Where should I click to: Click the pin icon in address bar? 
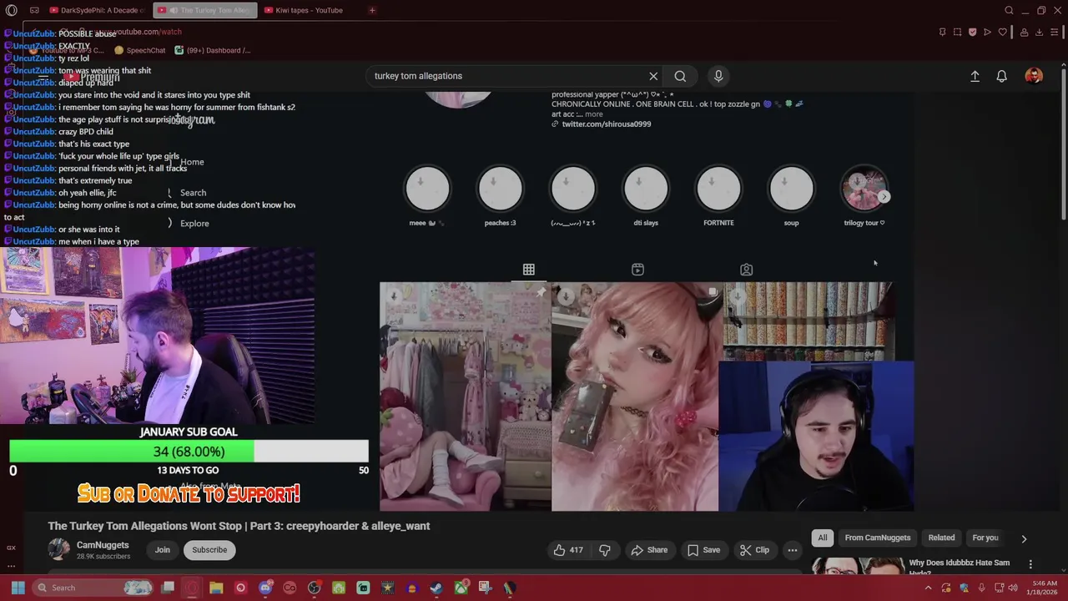pos(943,32)
